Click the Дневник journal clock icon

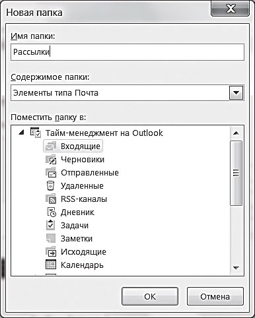point(52,212)
